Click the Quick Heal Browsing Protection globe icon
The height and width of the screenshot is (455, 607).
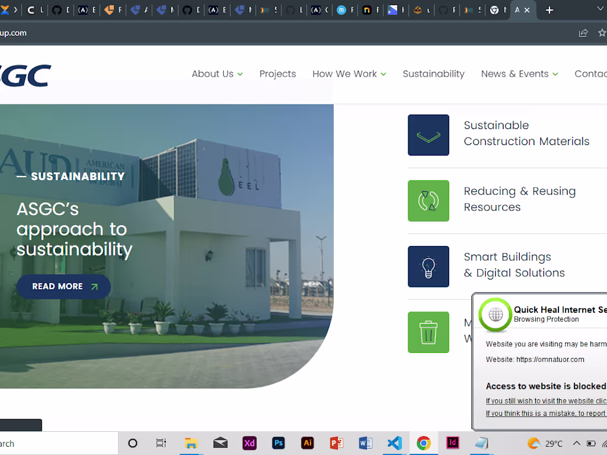click(x=495, y=315)
